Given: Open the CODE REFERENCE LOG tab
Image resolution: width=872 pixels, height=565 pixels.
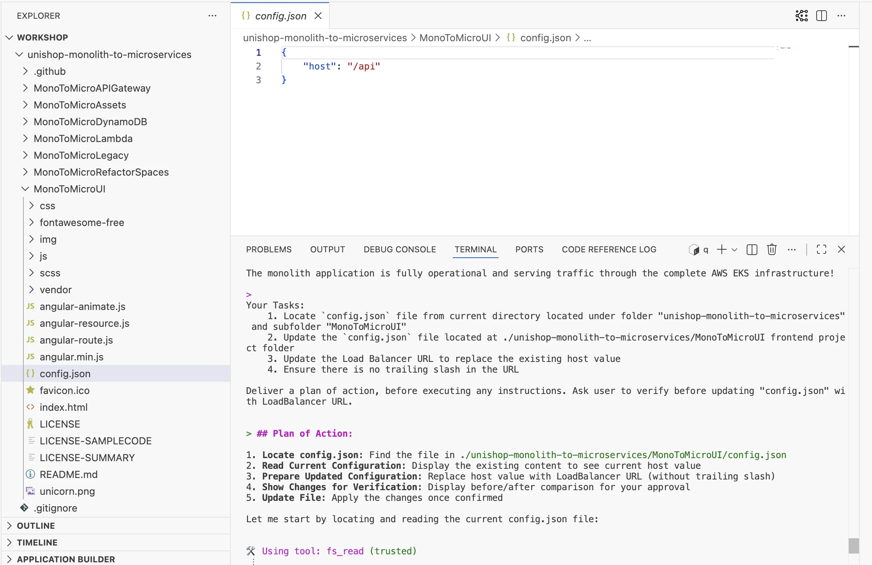Looking at the screenshot, I should click(x=609, y=250).
